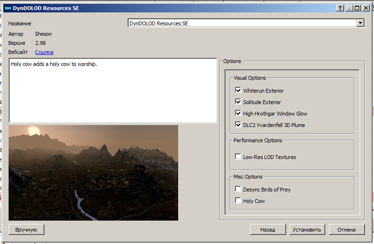Click Установить to install
Image resolution: width=374 pixels, height=244 pixels.
(307, 230)
